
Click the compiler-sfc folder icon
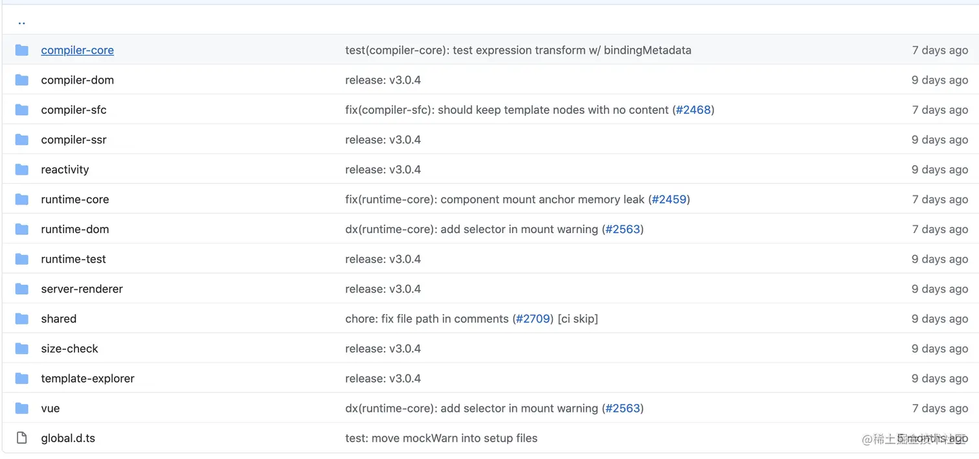[22, 110]
